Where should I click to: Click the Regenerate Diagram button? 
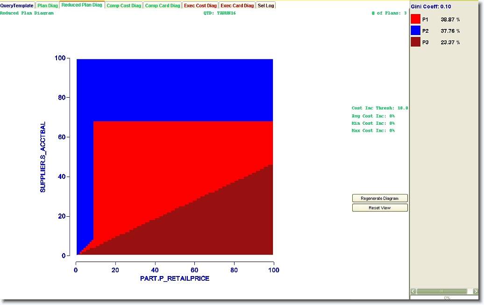[380, 199]
